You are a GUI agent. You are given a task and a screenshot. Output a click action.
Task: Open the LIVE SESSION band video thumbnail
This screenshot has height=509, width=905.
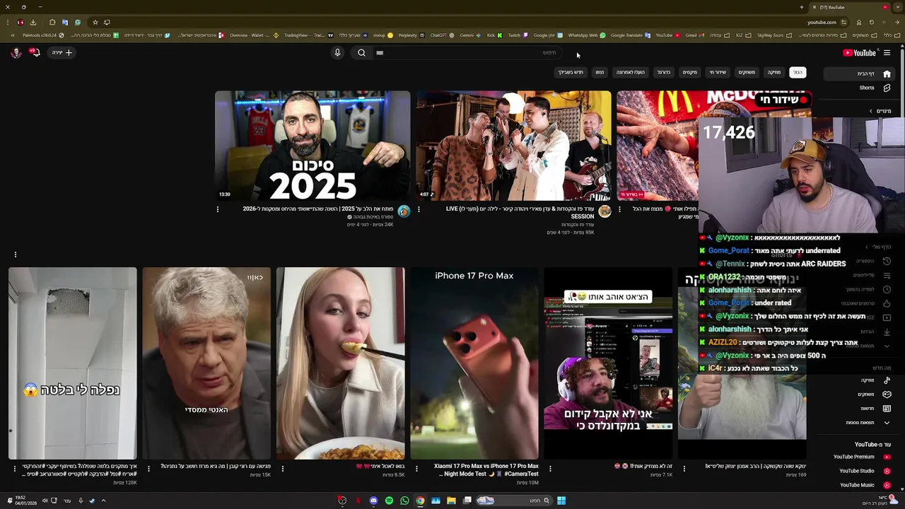(513, 146)
